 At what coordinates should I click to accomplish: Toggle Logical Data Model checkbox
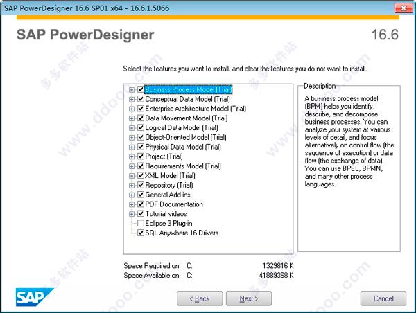pyautogui.click(x=141, y=127)
